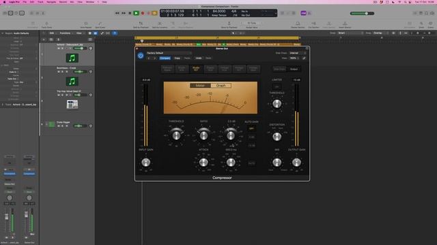
Task: Click the link icon in plug-in header
Action: tap(304, 58)
